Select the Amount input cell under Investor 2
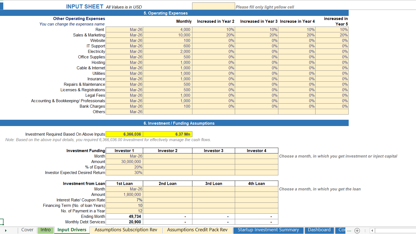 coord(167,161)
